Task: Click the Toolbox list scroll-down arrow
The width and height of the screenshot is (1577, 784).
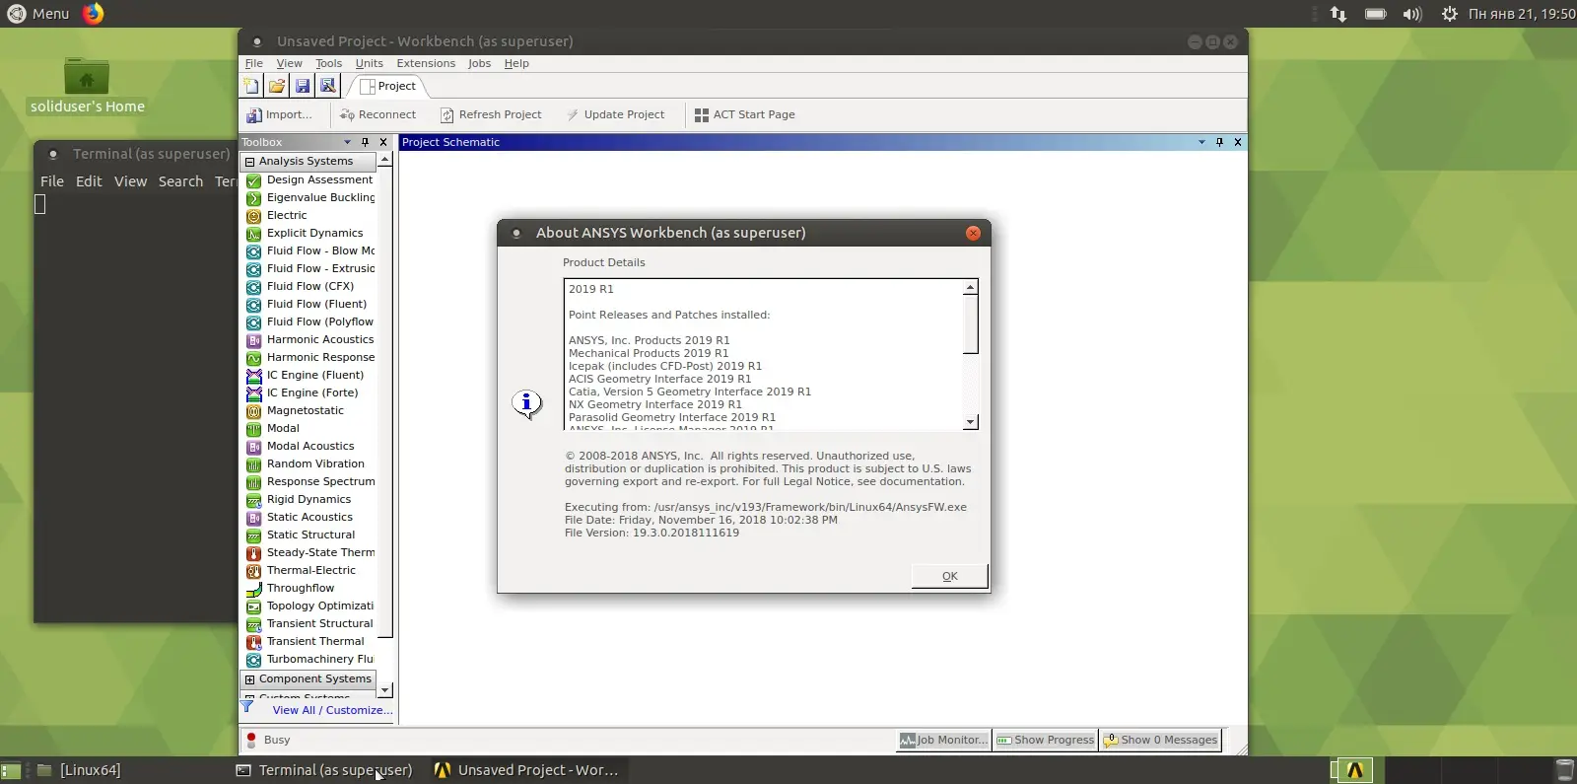Action: 385,690
